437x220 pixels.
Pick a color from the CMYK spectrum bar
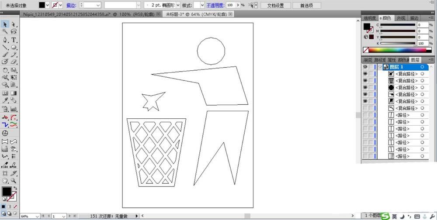[x=398, y=50]
